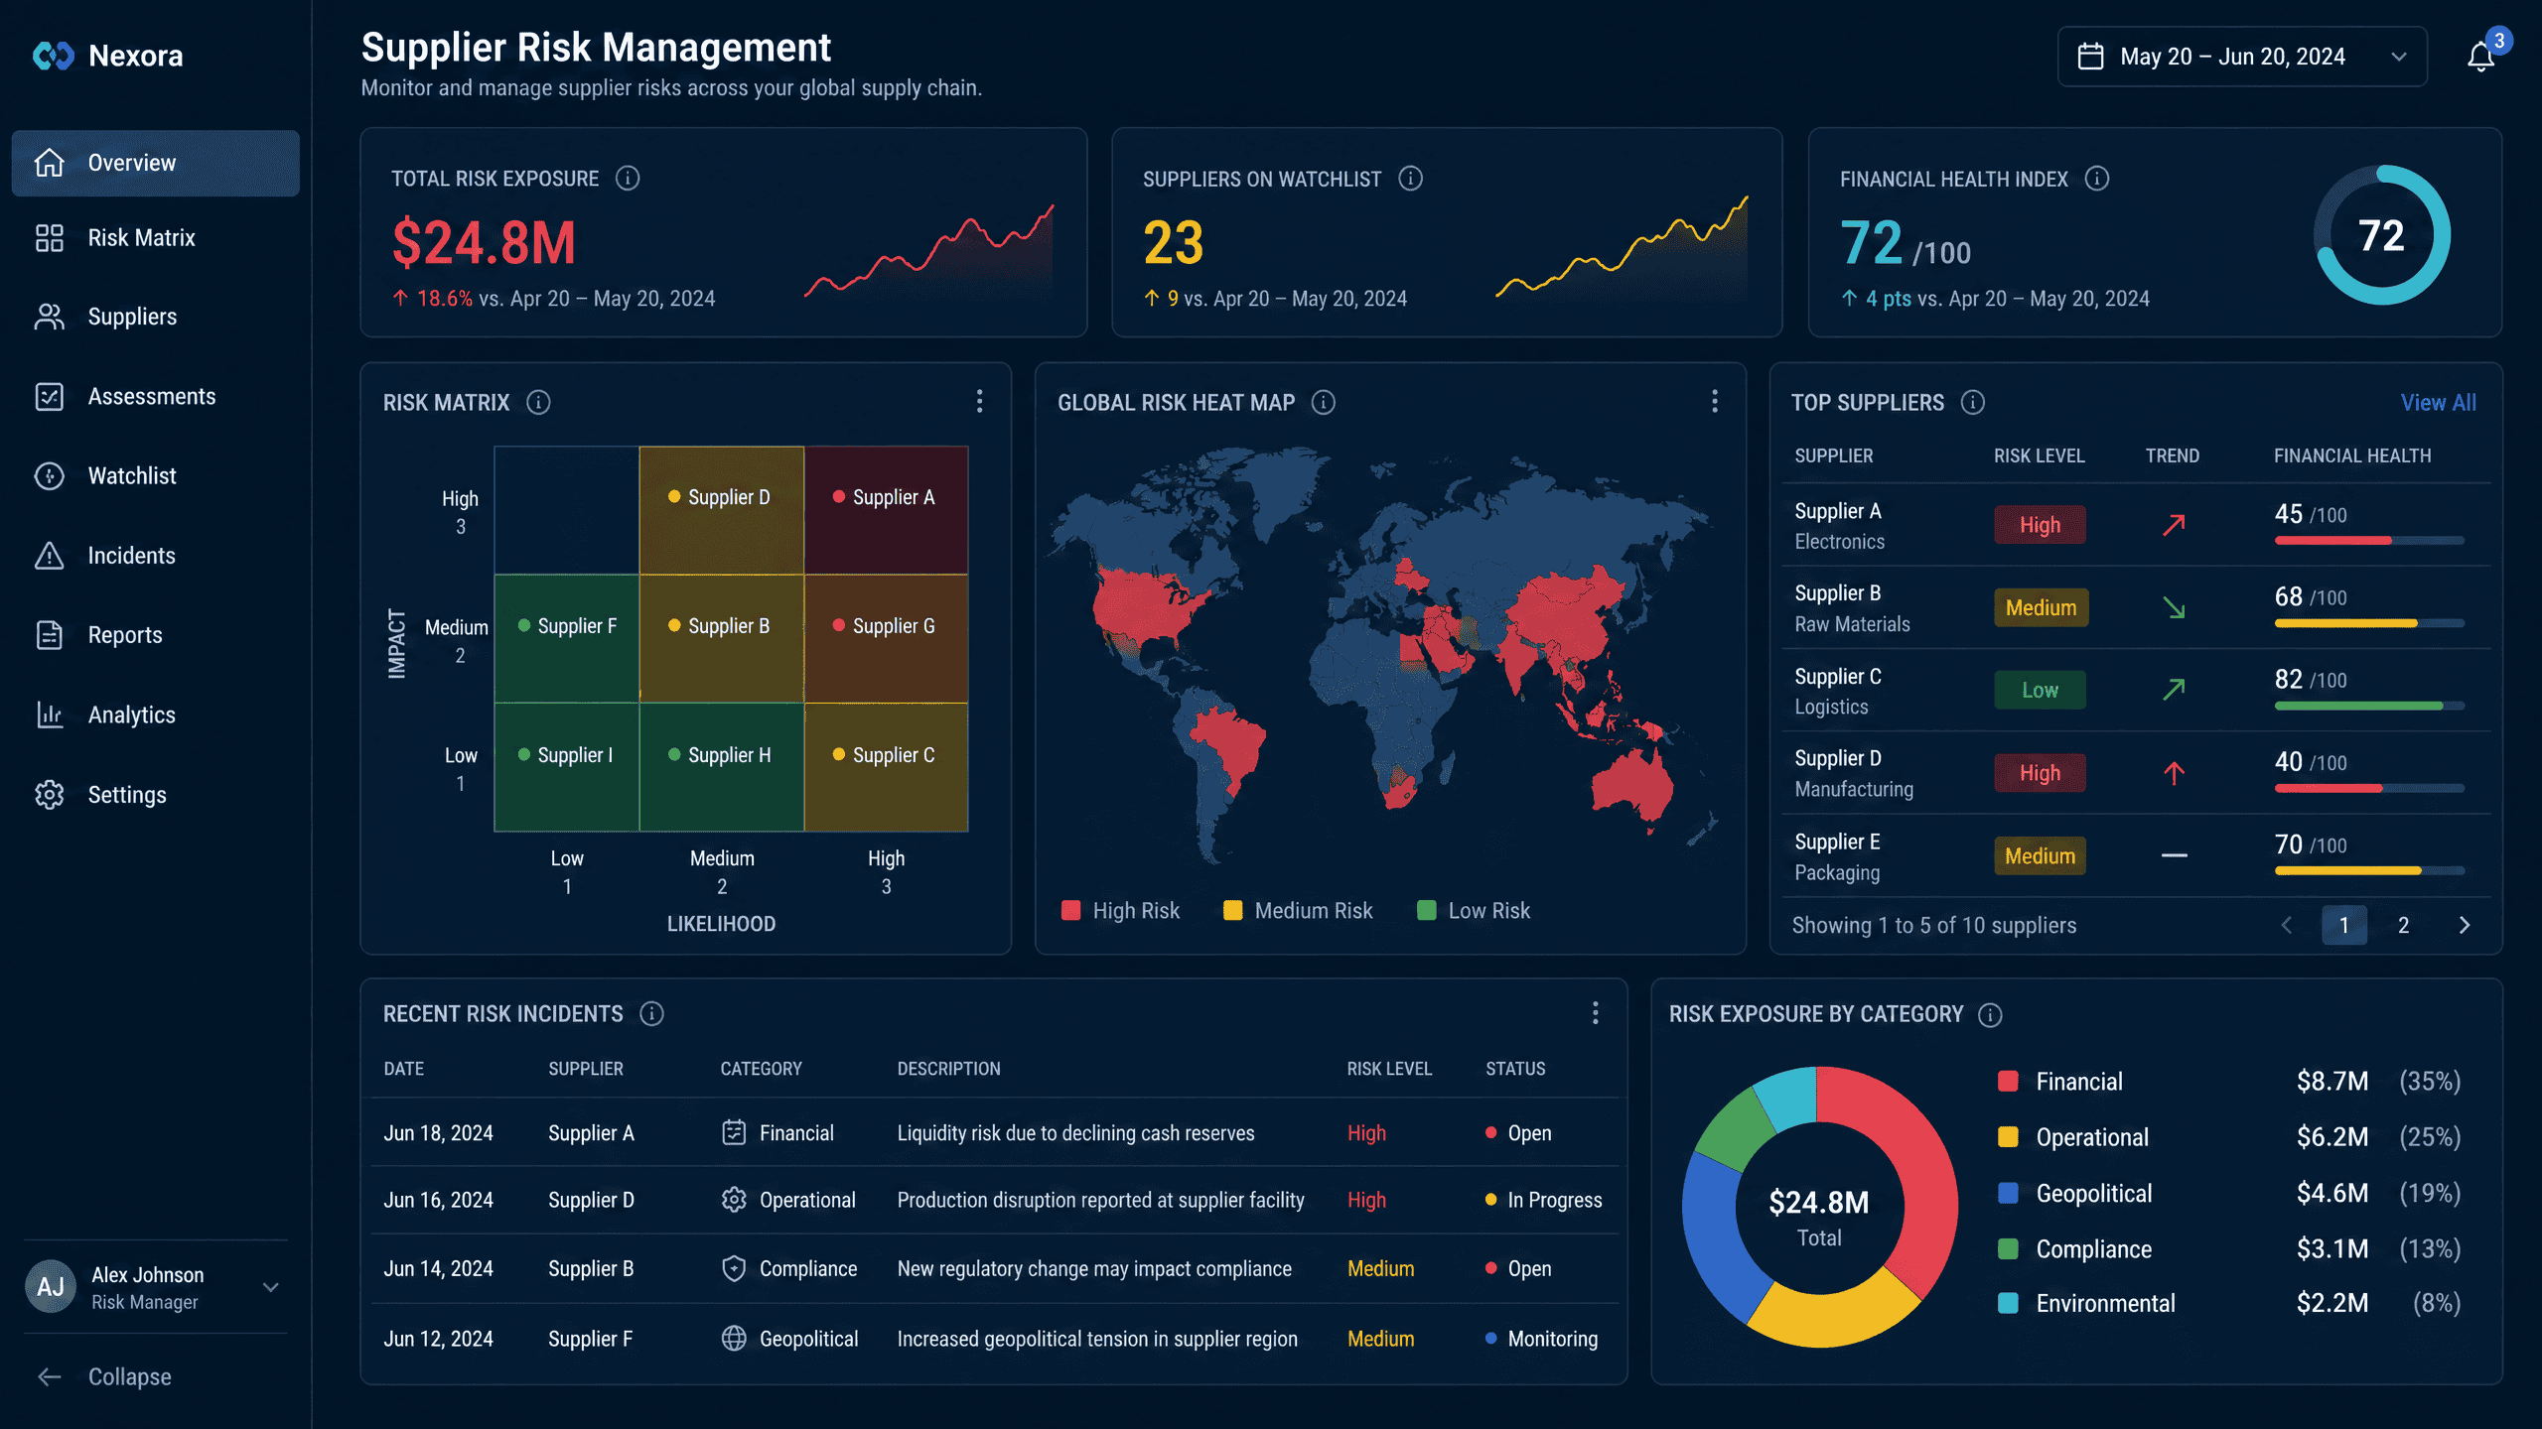Screen dimensions: 2542x1429
Task: Go to previous page of suppliers arrow
Action: pos(2286,925)
